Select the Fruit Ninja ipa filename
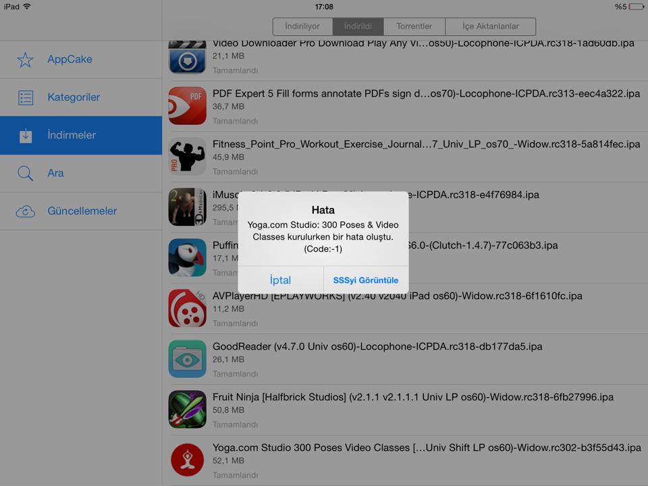 click(x=413, y=397)
